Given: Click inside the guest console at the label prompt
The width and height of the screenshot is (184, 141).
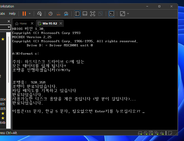Looking at the screenshot, I should point(143,111).
